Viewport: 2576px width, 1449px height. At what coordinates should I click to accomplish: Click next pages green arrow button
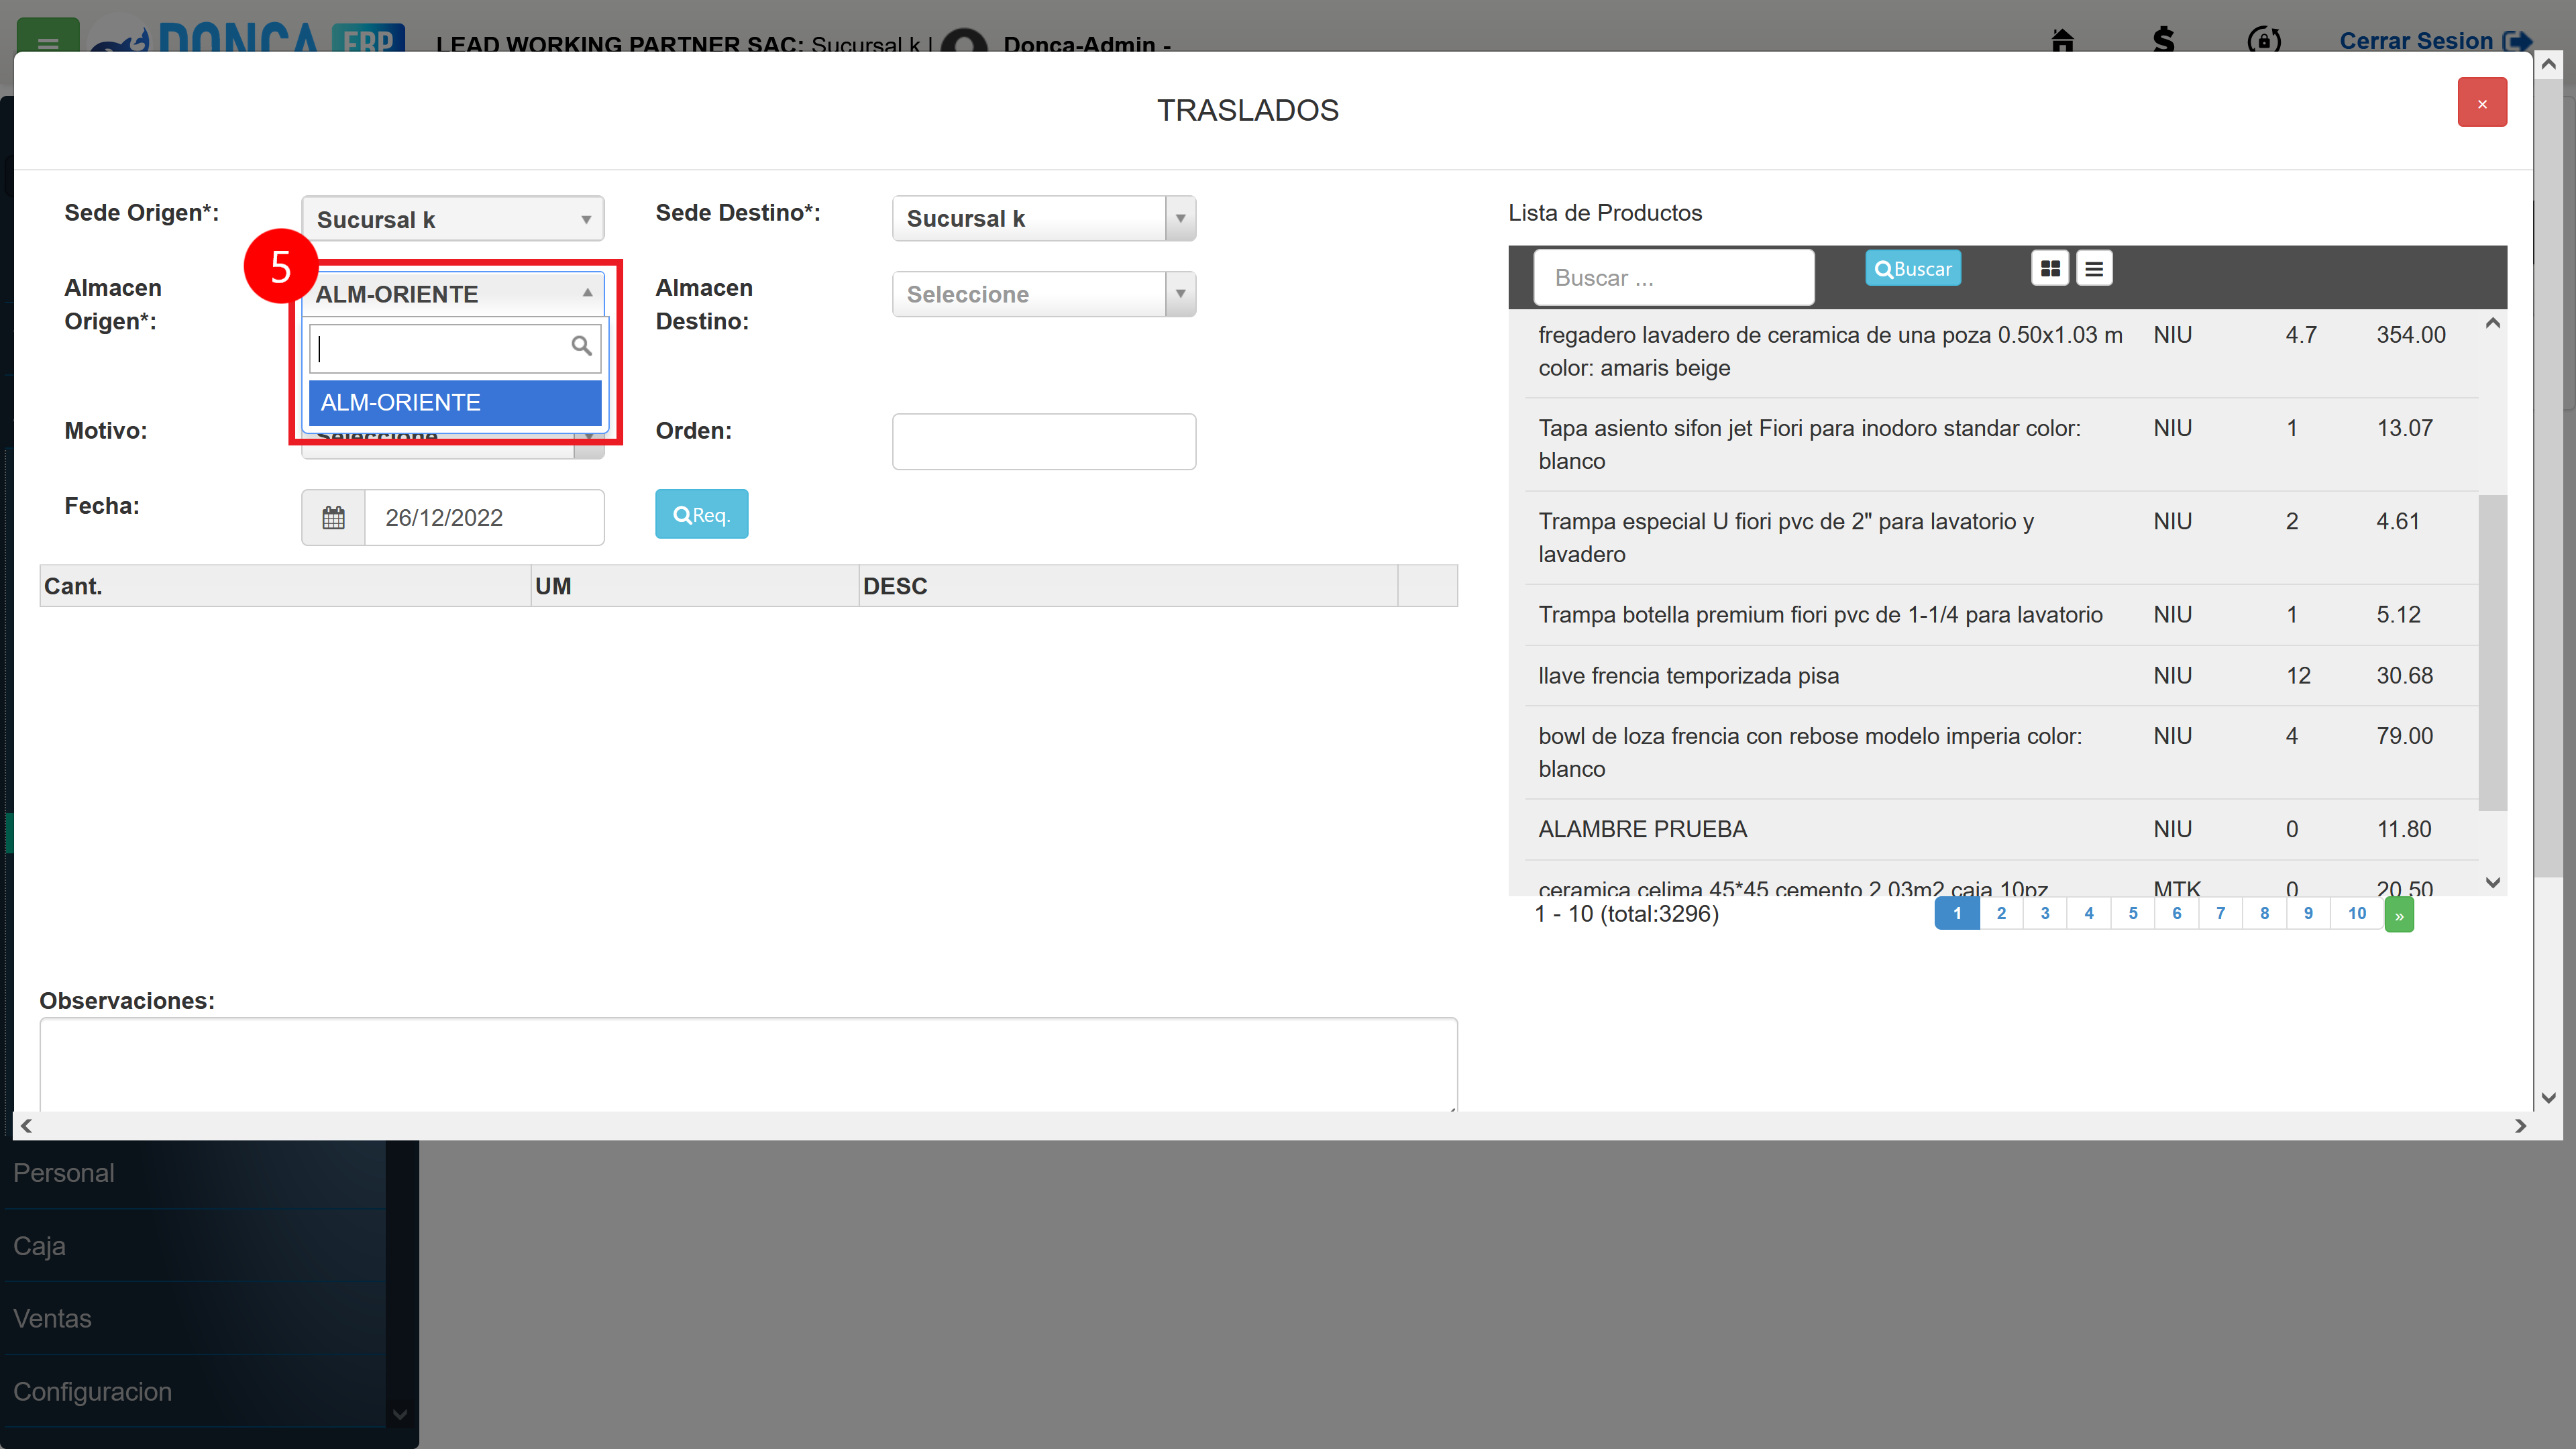(2399, 915)
